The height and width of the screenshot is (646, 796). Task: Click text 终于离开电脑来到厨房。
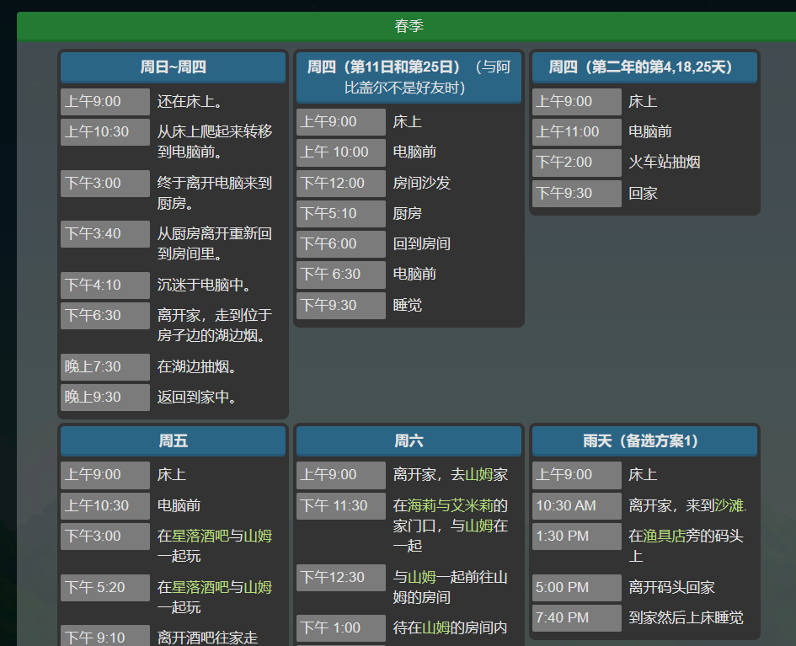click(x=215, y=194)
